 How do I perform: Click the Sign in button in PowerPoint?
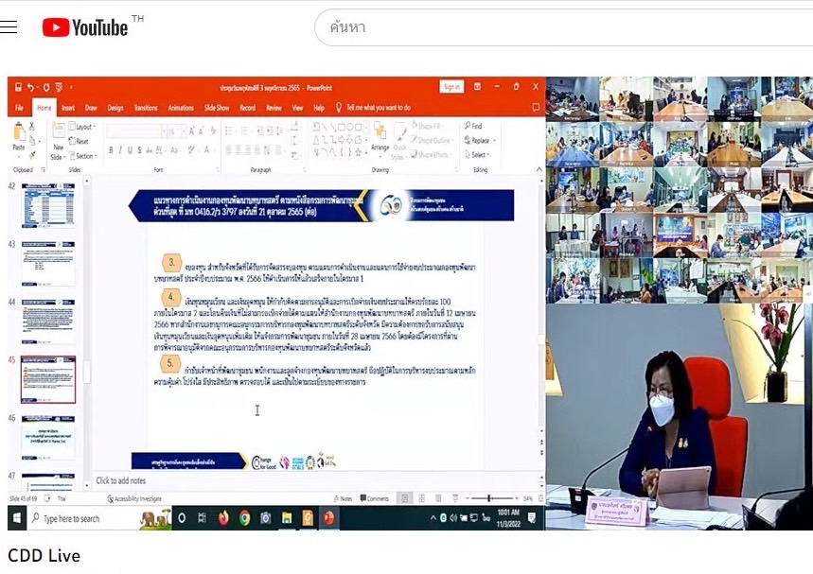pos(451,87)
